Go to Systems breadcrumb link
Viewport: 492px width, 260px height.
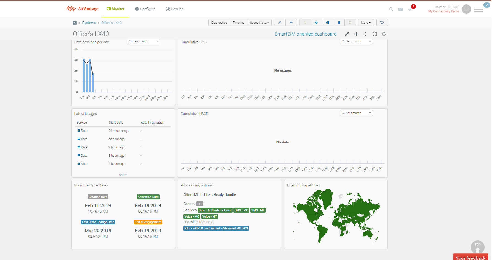(89, 23)
